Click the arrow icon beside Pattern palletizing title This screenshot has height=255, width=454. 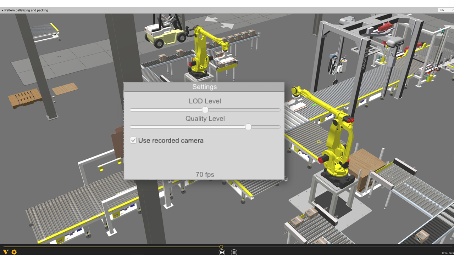(x=2, y=10)
